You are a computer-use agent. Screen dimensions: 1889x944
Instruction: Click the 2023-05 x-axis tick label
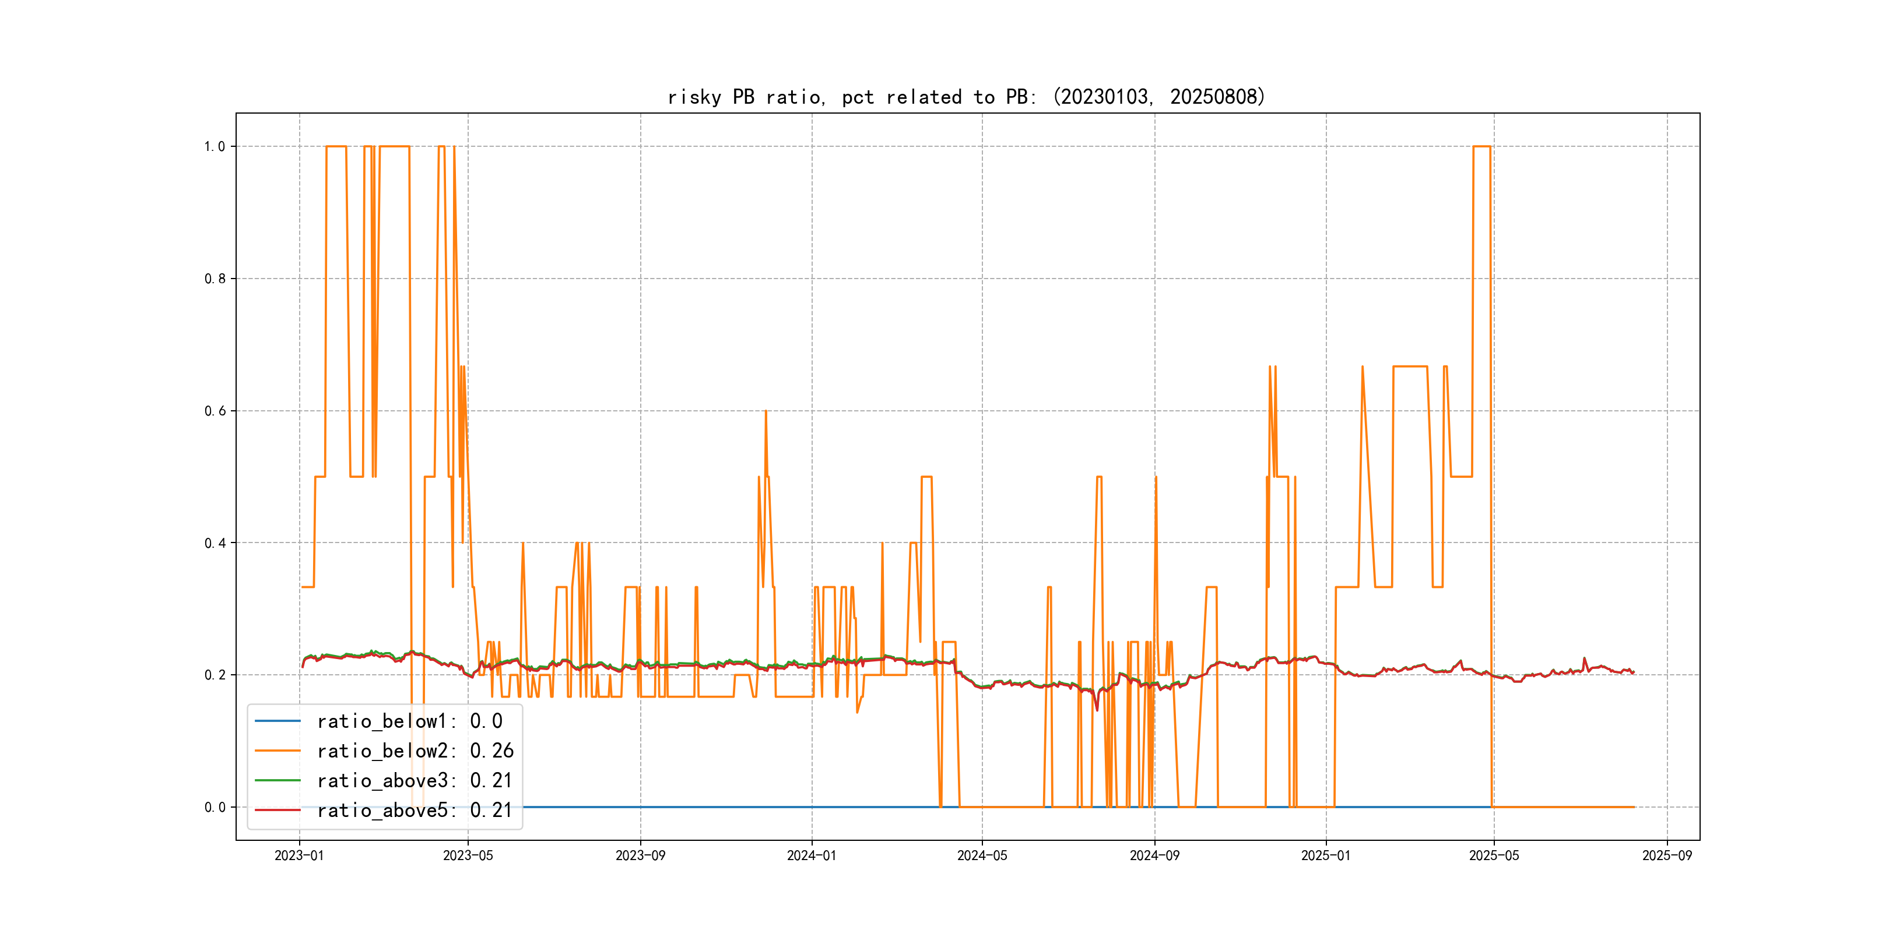tap(468, 855)
